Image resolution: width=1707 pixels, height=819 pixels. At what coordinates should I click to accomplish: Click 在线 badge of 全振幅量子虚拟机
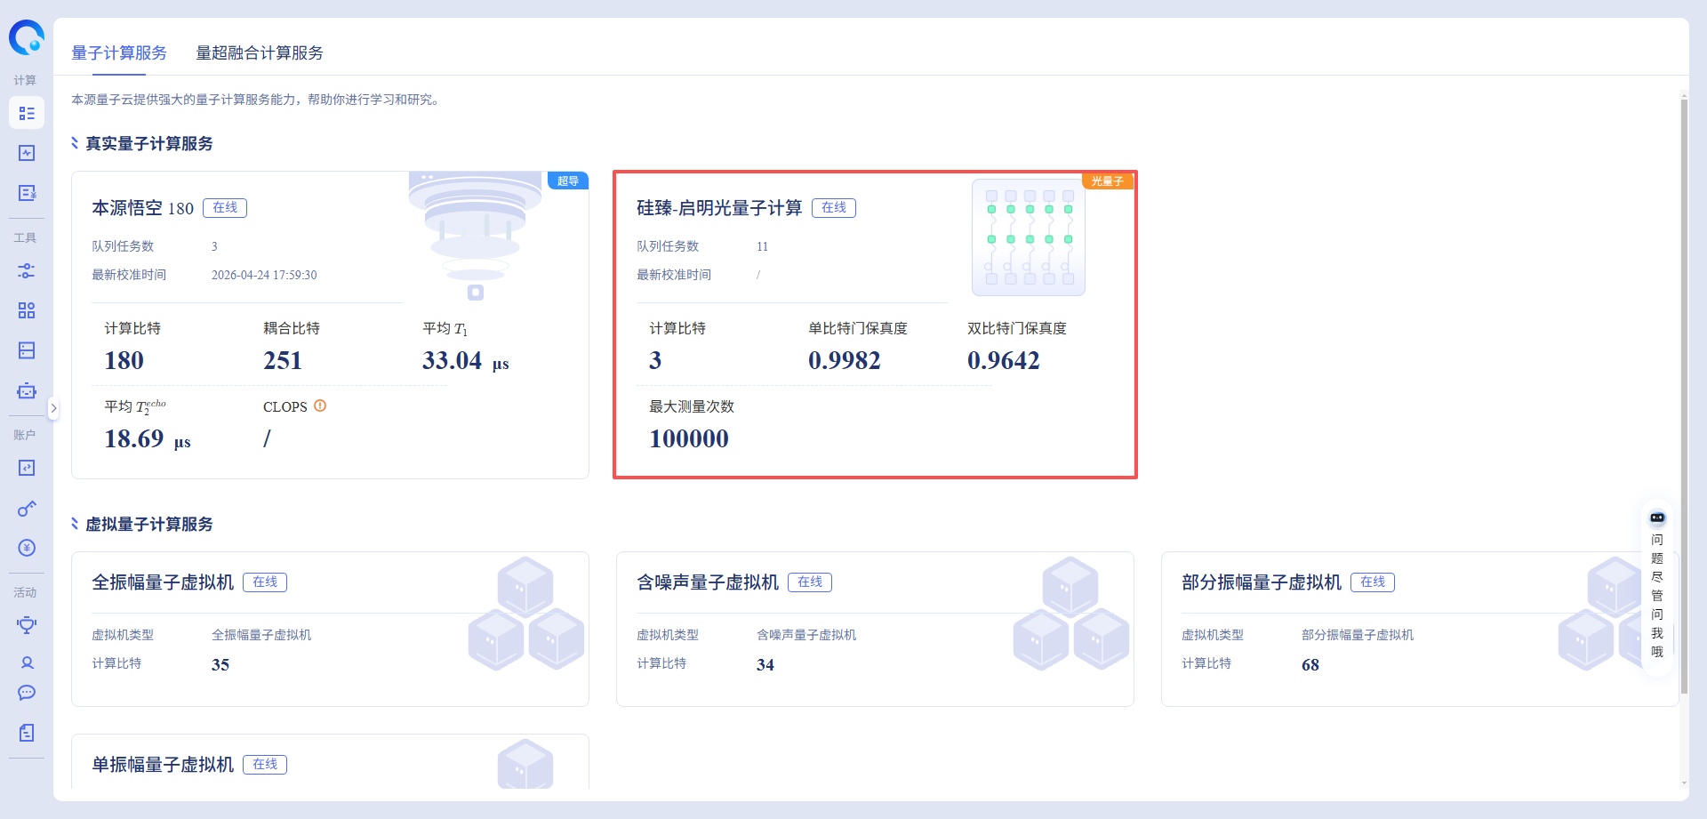click(x=265, y=582)
